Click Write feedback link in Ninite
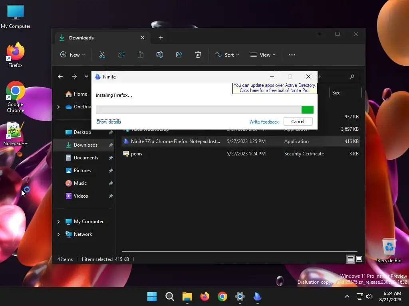This screenshot has width=409, height=306. [264, 122]
